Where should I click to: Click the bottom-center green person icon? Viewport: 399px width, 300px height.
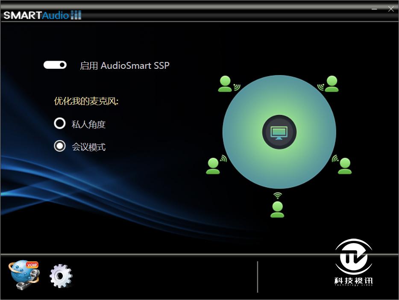tap(277, 209)
